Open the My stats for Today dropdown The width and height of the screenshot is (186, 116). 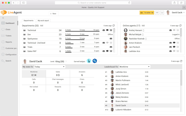tap(50, 67)
